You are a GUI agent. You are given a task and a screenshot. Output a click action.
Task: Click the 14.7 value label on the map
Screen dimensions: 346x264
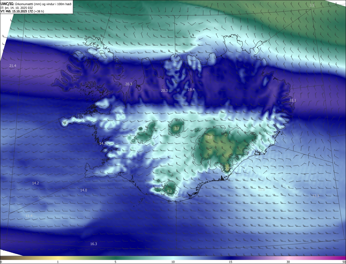click(x=102, y=144)
